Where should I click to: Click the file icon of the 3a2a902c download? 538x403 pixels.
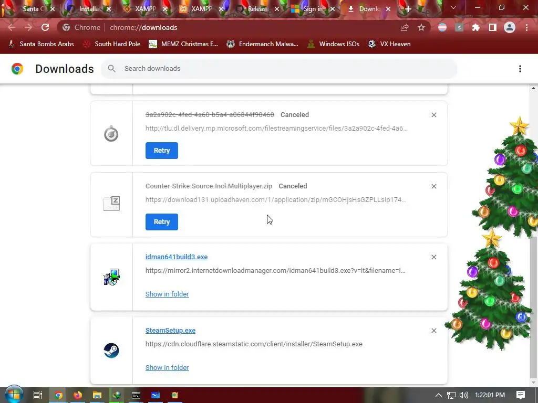point(111,134)
